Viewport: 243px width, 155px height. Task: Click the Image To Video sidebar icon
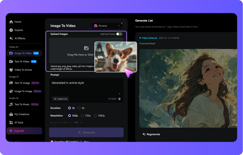11,53
